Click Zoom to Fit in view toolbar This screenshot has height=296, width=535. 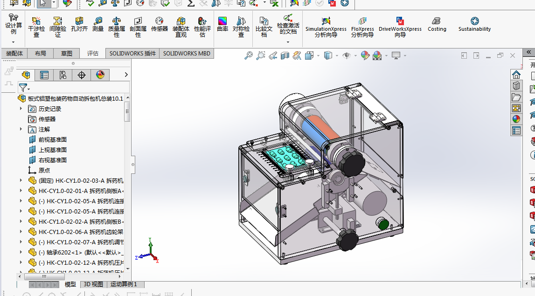point(249,55)
